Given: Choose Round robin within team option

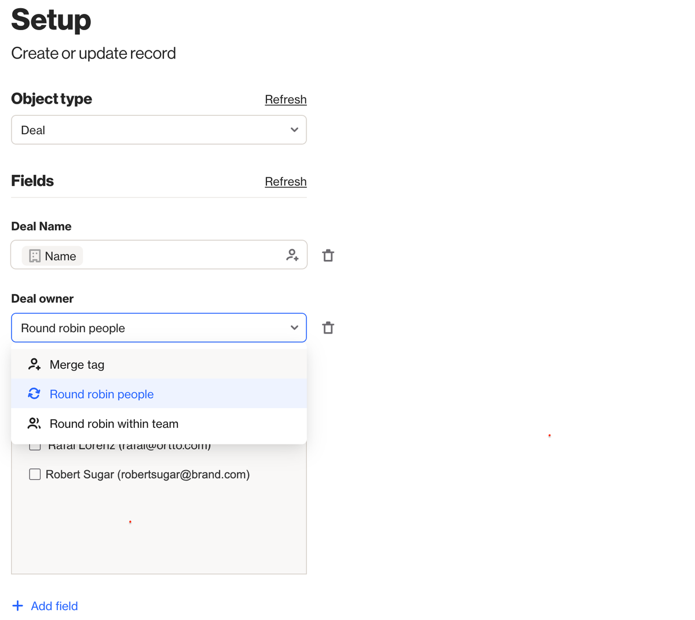Looking at the screenshot, I should (x=114, y=423).
